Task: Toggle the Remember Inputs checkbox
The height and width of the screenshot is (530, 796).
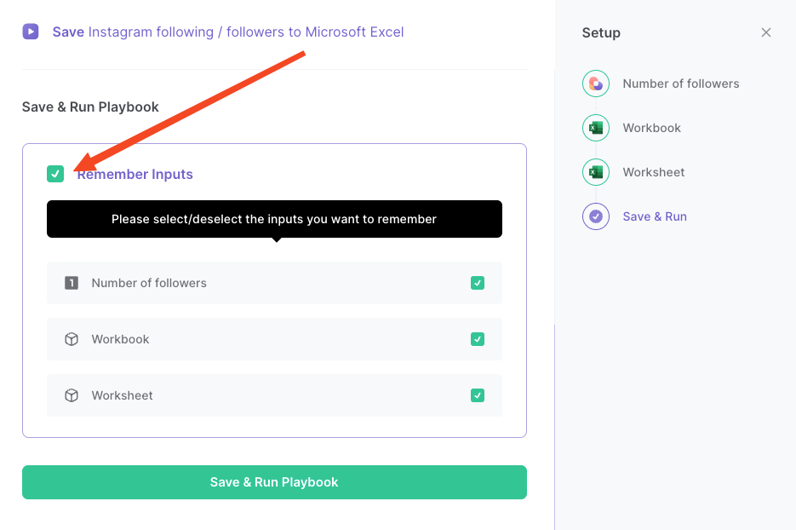Action: 55,174
